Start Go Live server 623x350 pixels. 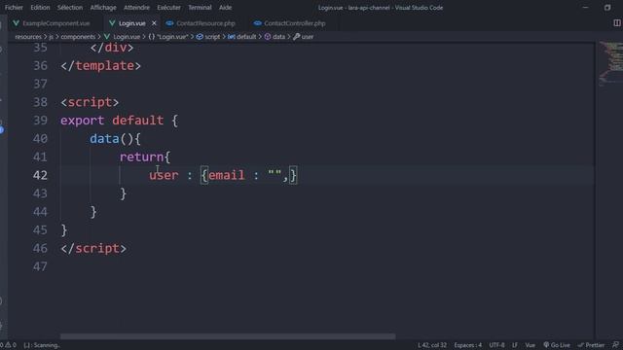pyautogui.click(x=556, y=345)
